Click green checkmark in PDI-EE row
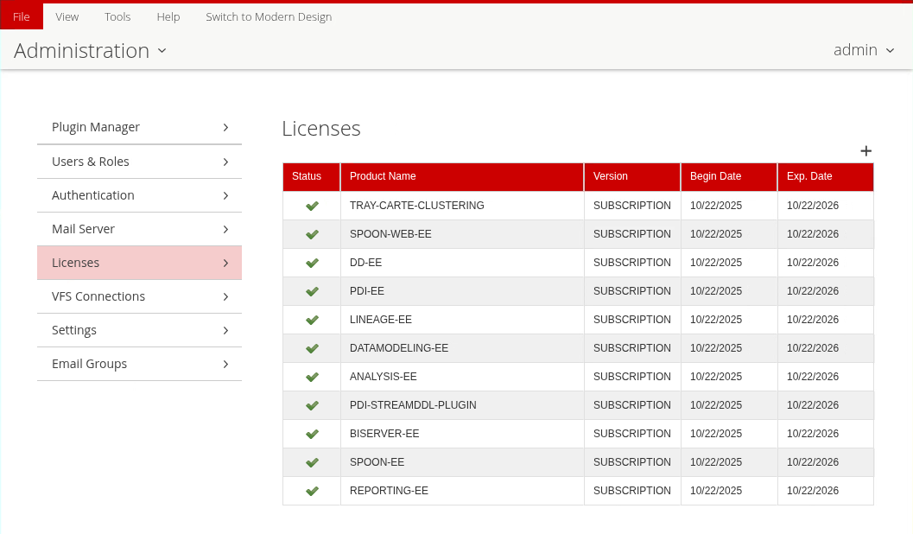The width and height of the screenshot is (913, 534). point(312,291)
